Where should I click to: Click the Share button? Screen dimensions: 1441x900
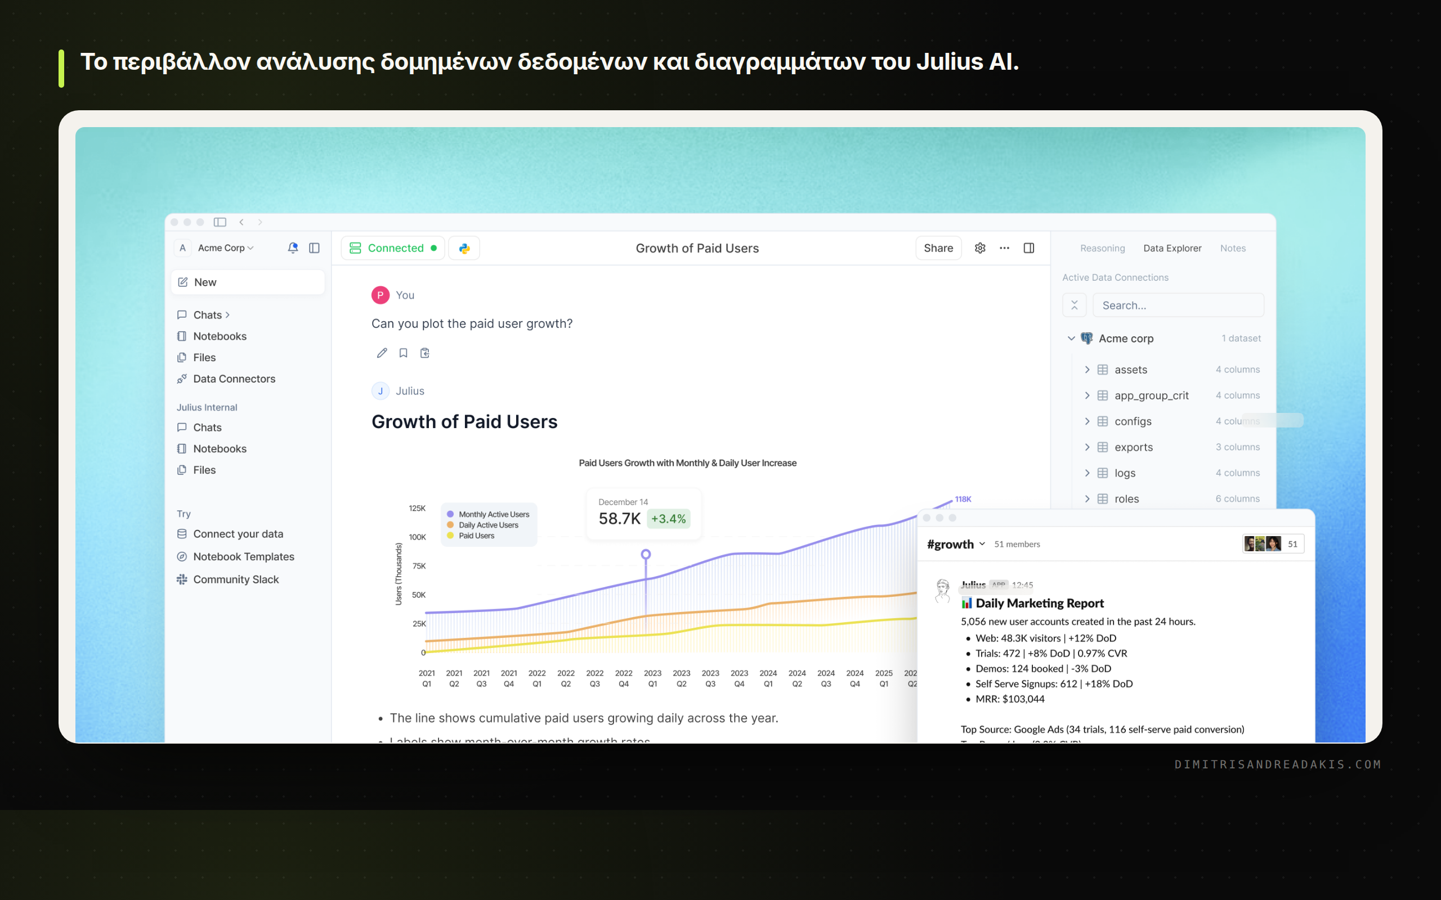tap(938, 247)
